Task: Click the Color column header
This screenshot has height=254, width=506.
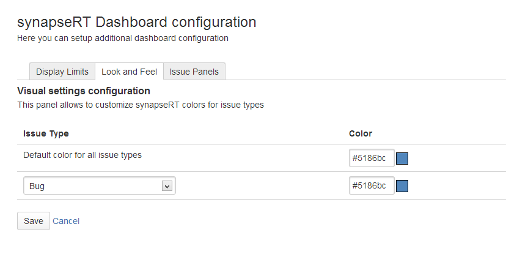Action: [361, 133]
